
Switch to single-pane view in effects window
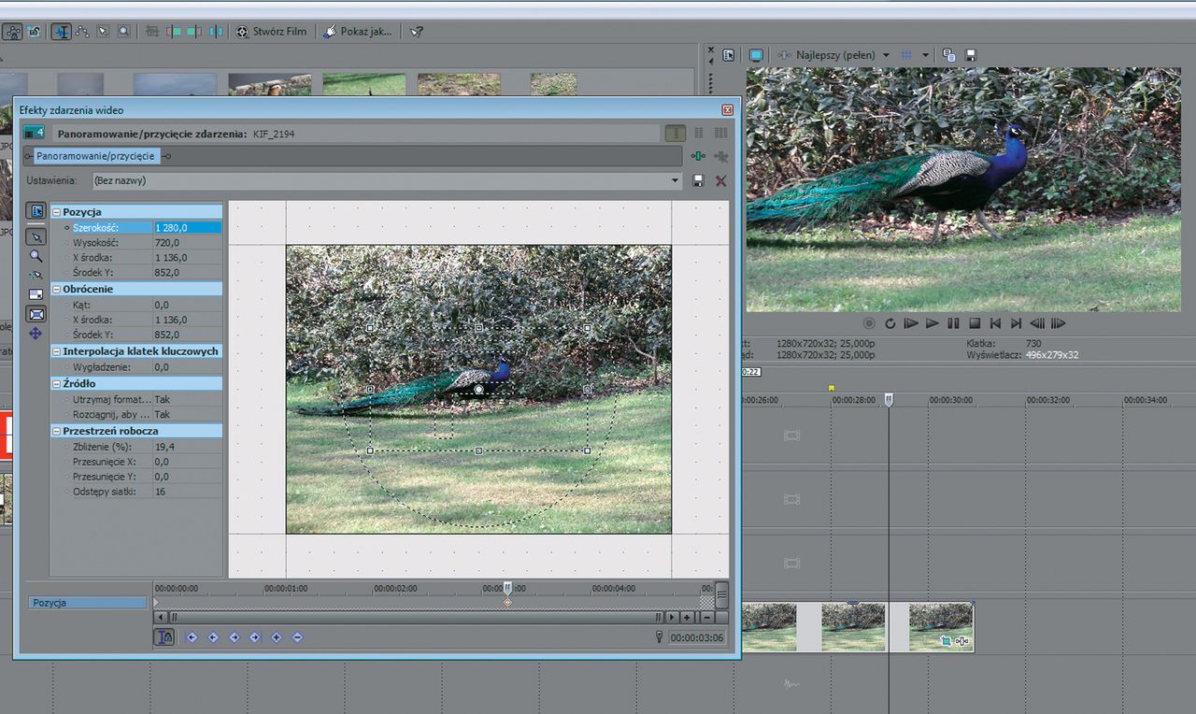point(675,134)
